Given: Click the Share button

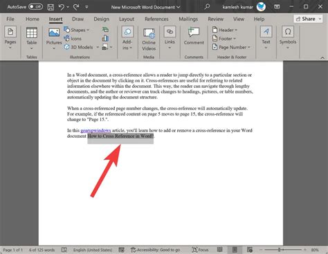Looking at the screenshot, I should [x=309, y=19].
